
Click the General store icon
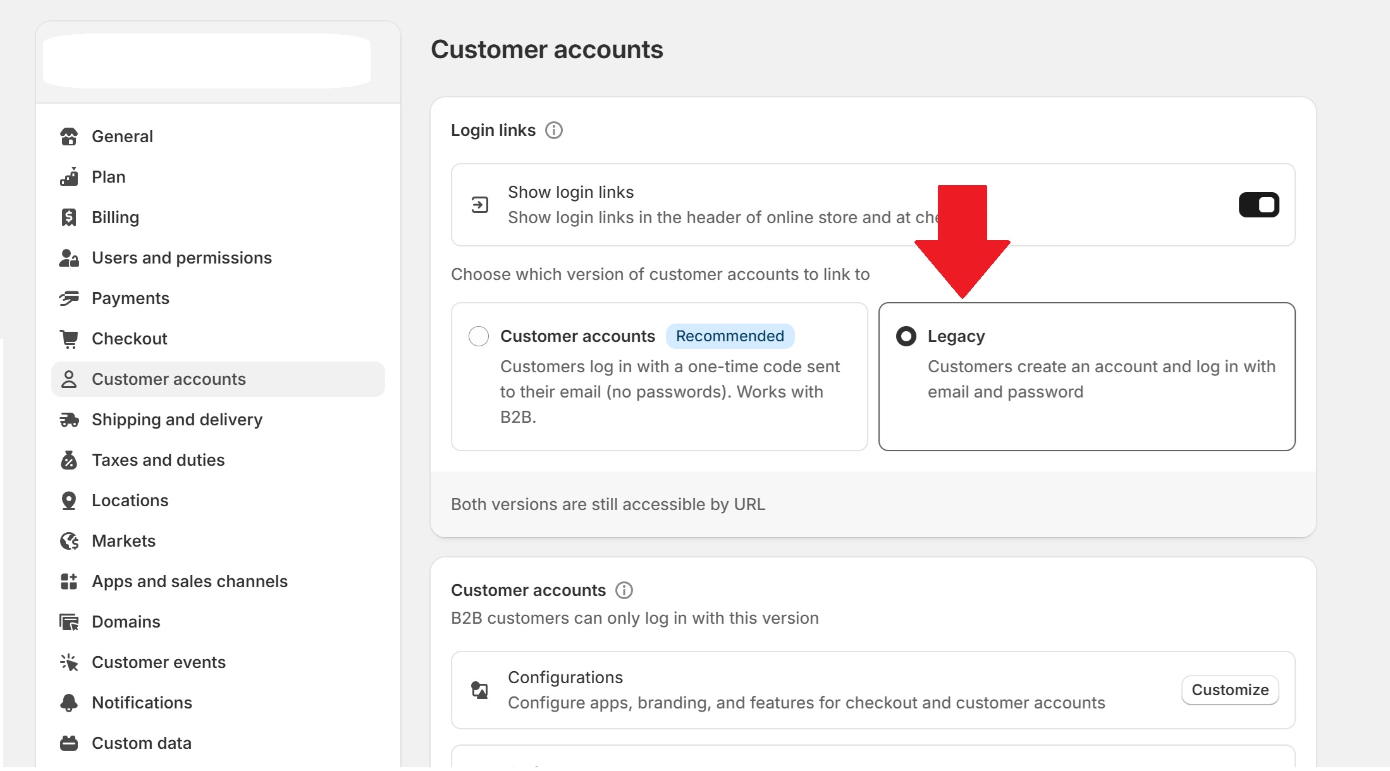point(69,137)
